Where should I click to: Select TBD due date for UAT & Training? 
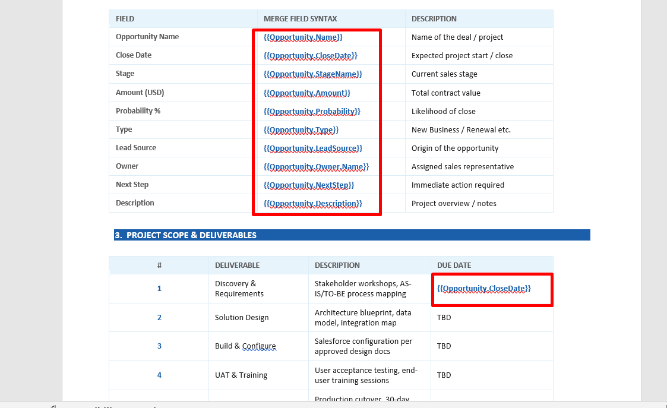(x=444, y=375)
